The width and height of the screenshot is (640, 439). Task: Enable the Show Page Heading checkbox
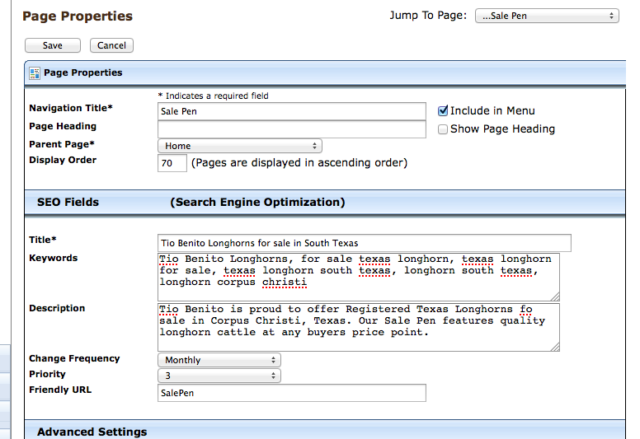(443, 129)
